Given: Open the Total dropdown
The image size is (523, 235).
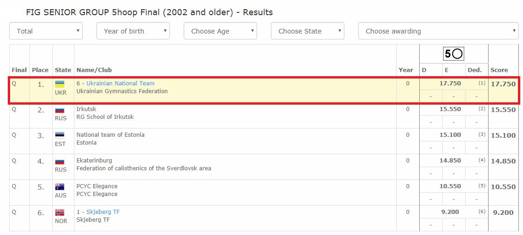Looking at the screenshot, I should (x=46, y=31).
